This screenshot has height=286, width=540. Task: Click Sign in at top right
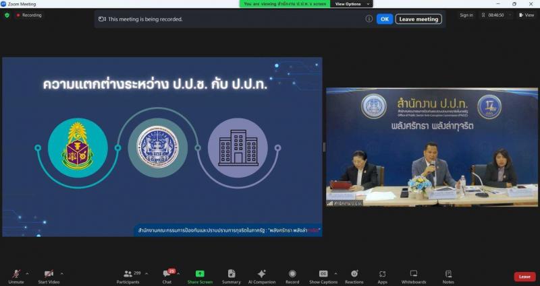point(466,15)
